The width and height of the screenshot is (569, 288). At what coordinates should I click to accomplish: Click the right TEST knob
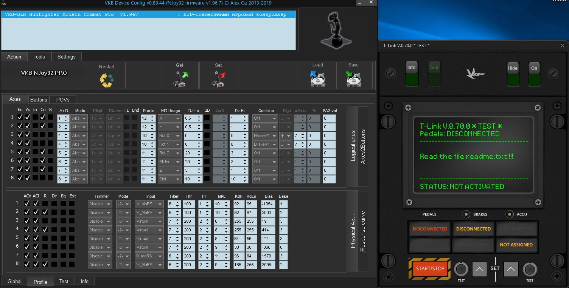click(x=530, y=270)
